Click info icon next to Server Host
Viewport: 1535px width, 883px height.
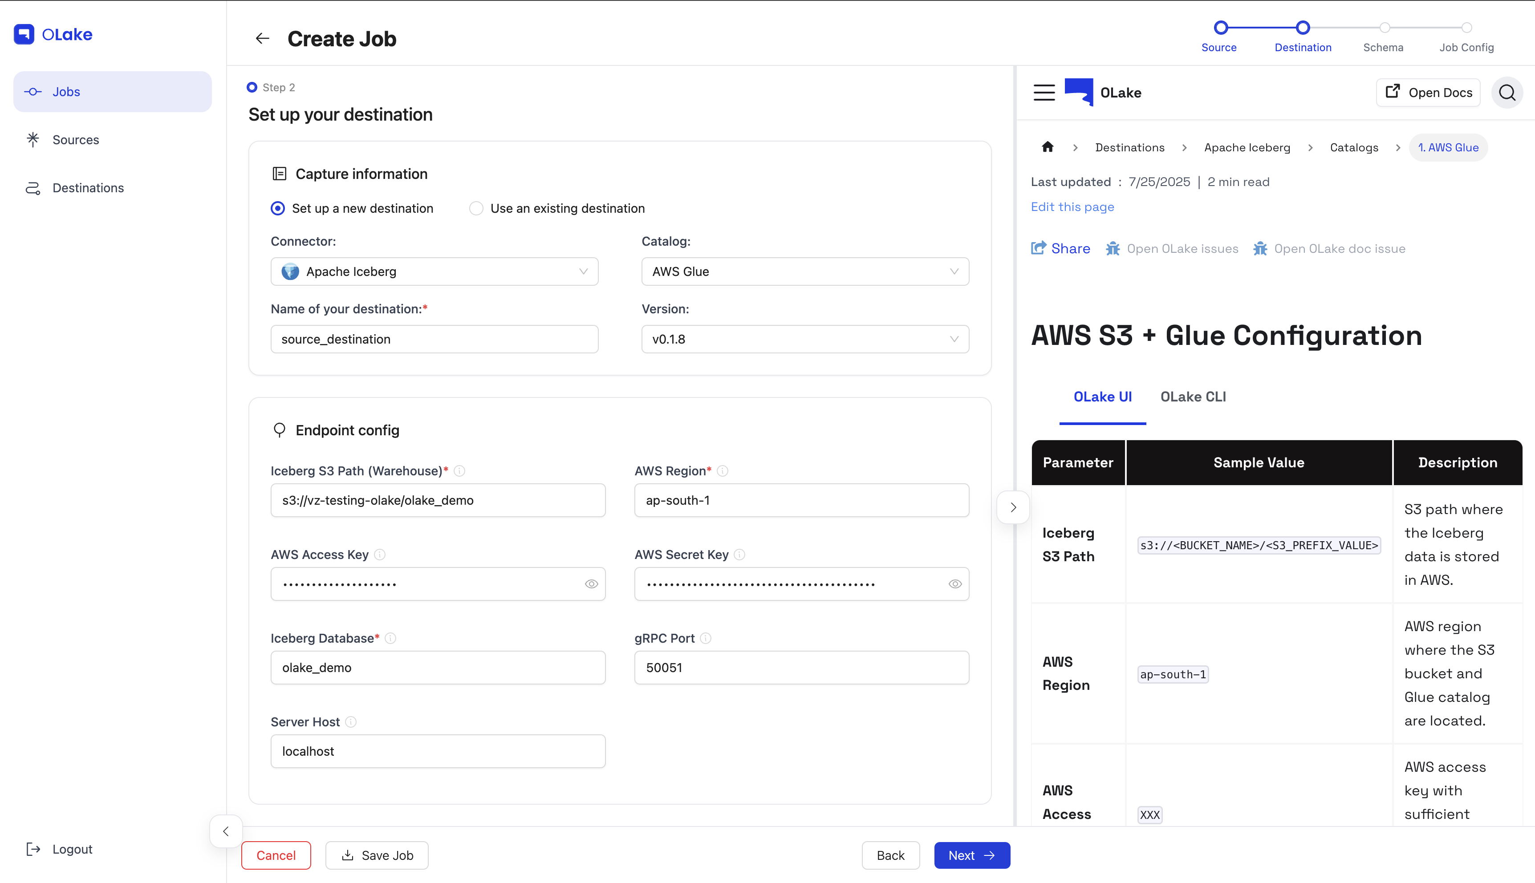(350, 722)
